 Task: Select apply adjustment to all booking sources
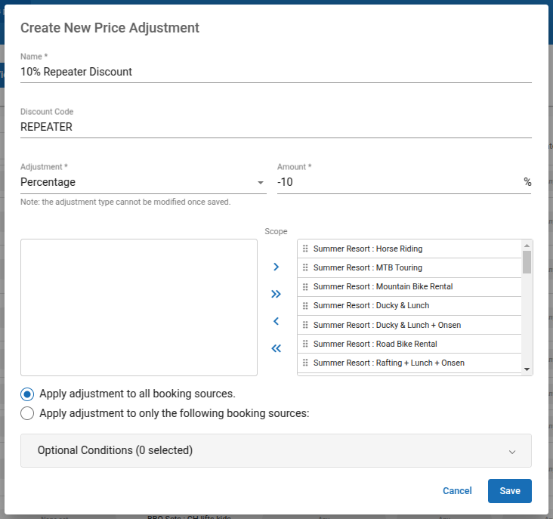27,394
